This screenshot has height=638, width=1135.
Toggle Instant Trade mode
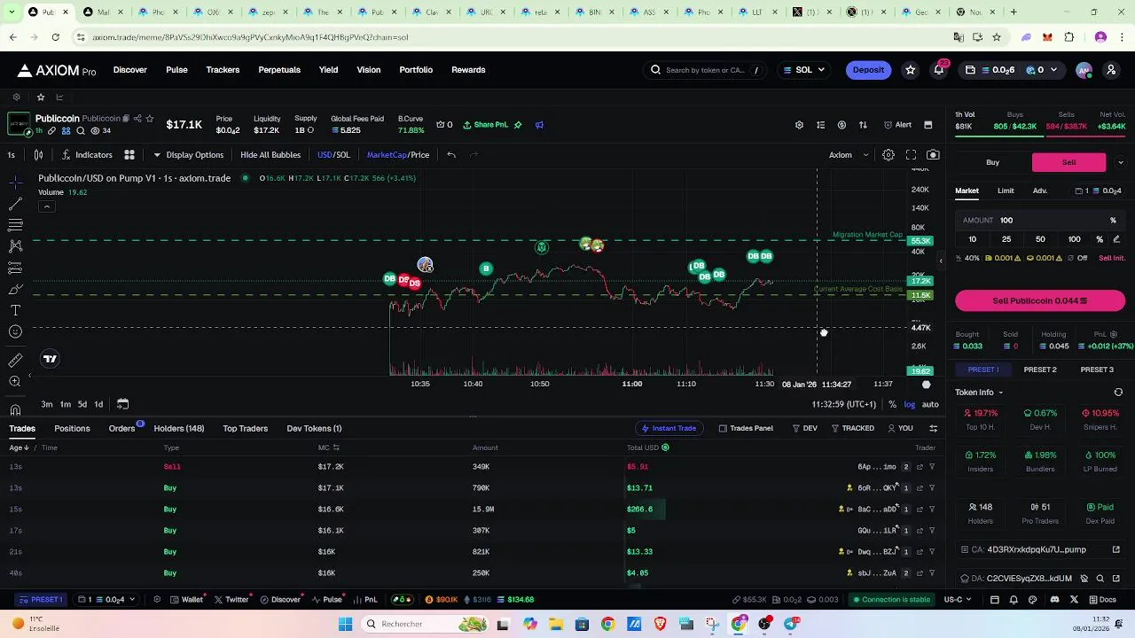pos(669,428)
